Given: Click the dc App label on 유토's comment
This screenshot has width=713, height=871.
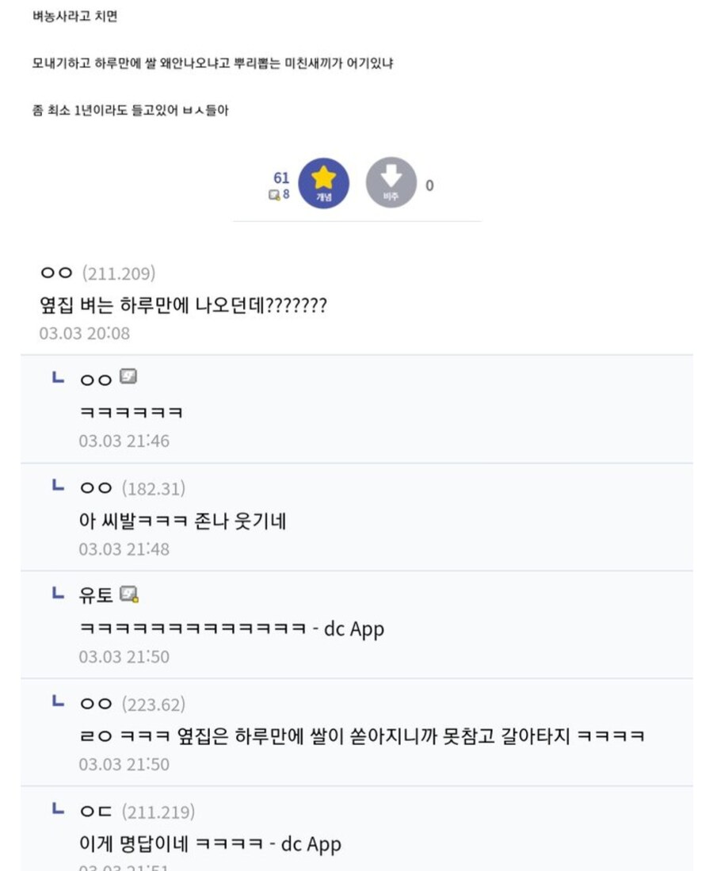Looking at the screenshot, I should 356,628.
